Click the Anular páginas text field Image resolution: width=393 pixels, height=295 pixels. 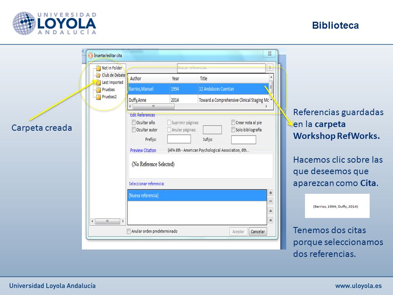(212, 130)
